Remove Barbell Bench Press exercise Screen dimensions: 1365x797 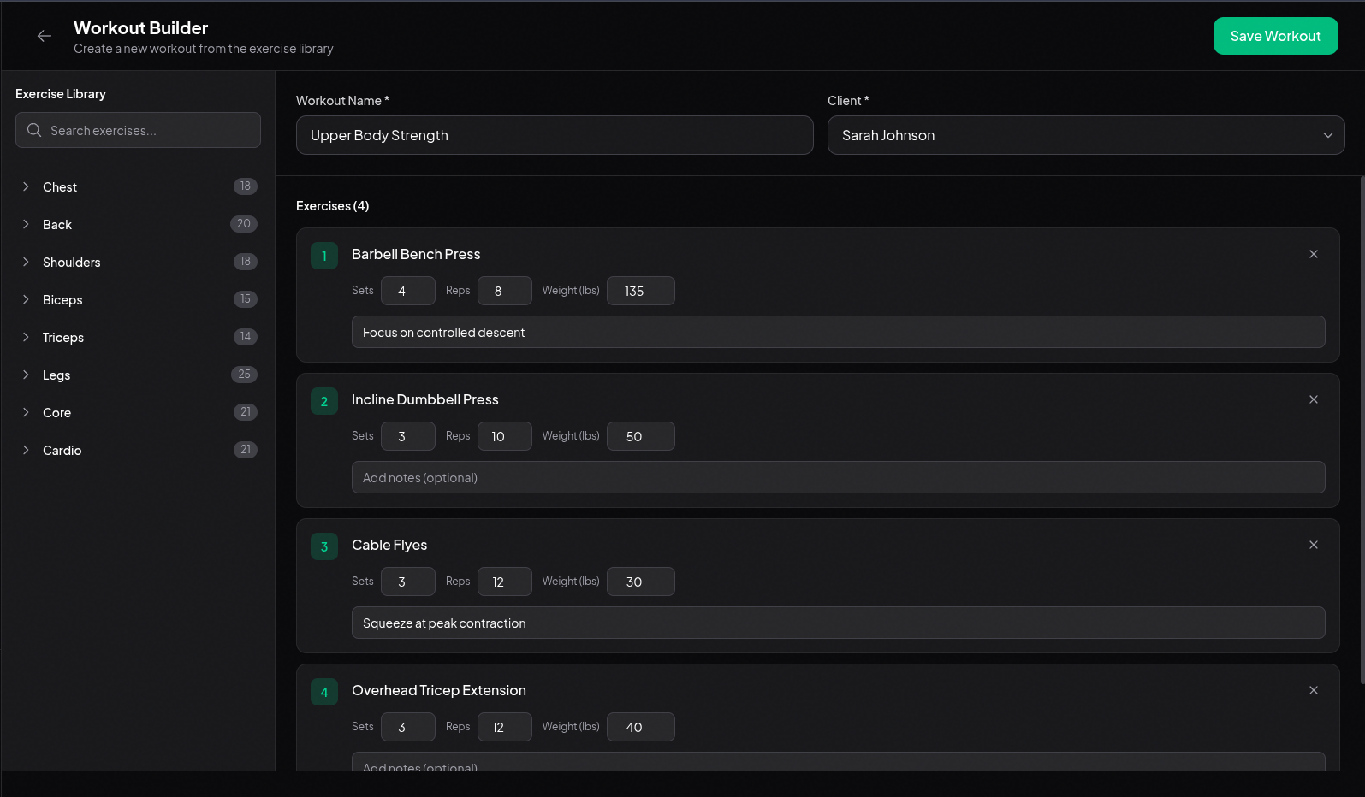[x=1314, y=254]
